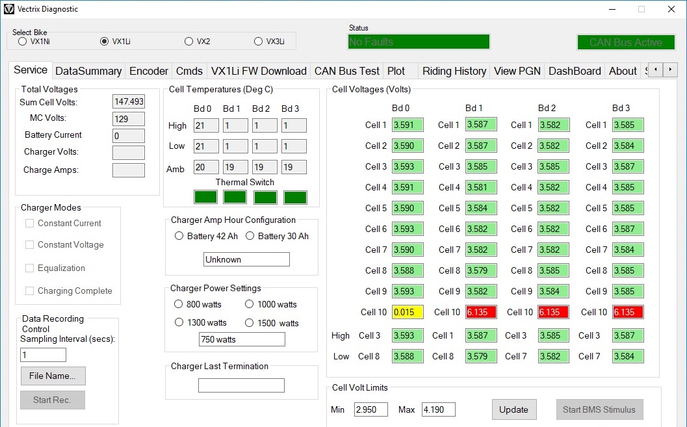
Task: Click the Sum Cell Volts field 147.493
Action: click(x=129, y=101)
